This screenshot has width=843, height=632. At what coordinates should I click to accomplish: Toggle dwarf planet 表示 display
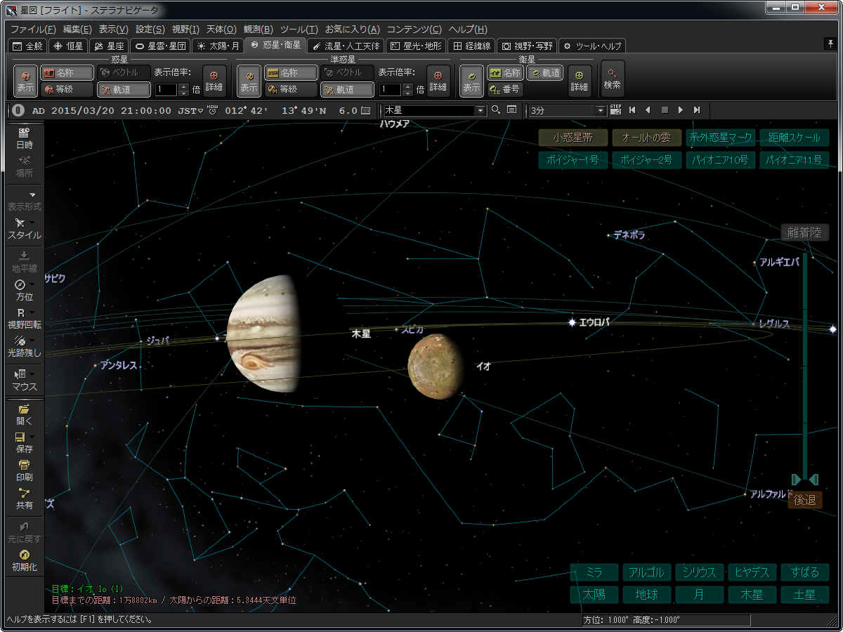point(249,81)
